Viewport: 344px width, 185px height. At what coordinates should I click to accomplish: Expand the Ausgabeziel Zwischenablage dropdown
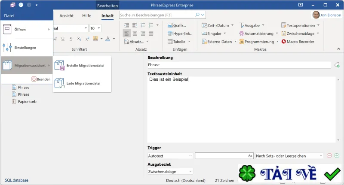pyautogui.click(x=170, y=172)
